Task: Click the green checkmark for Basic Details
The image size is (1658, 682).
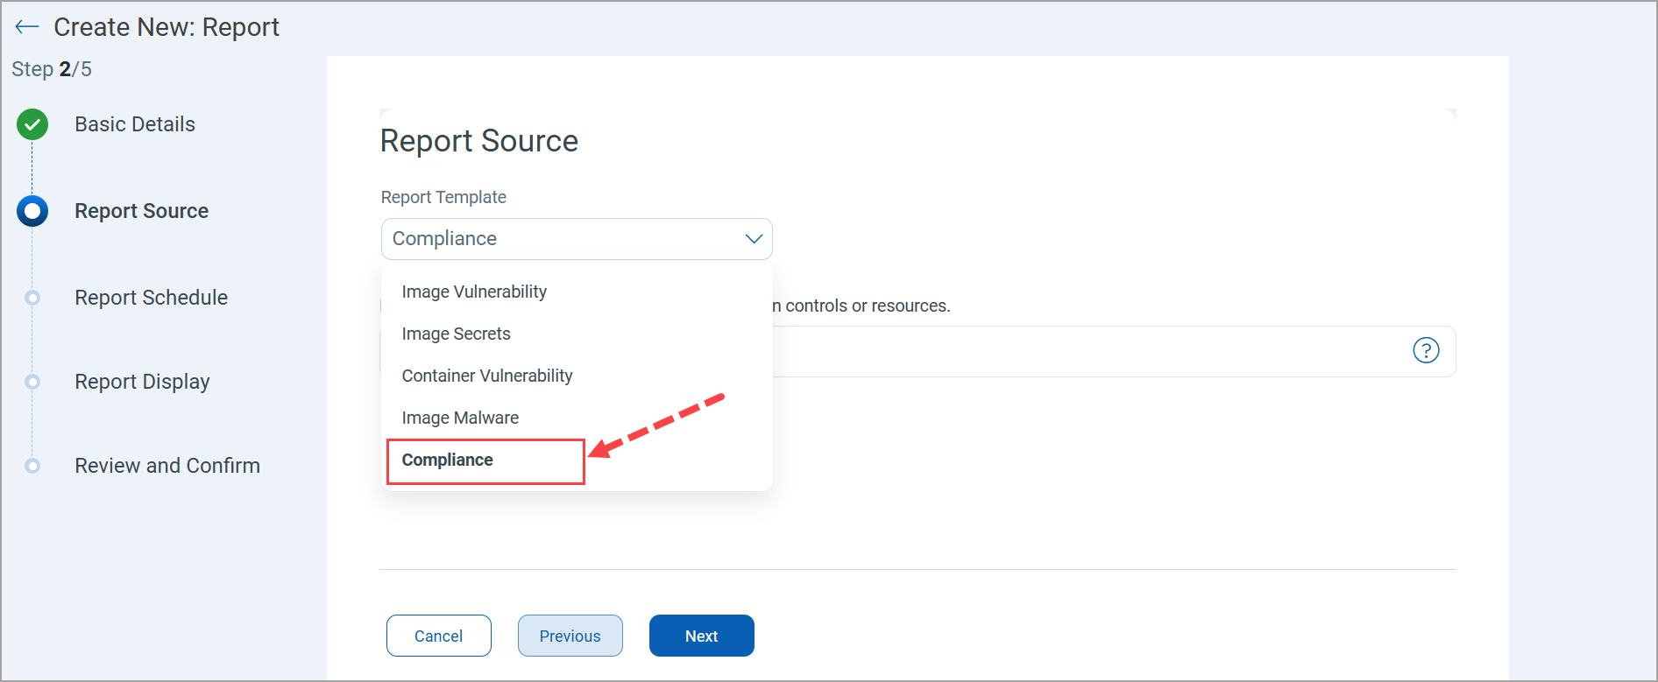Action: click(32, 125)
